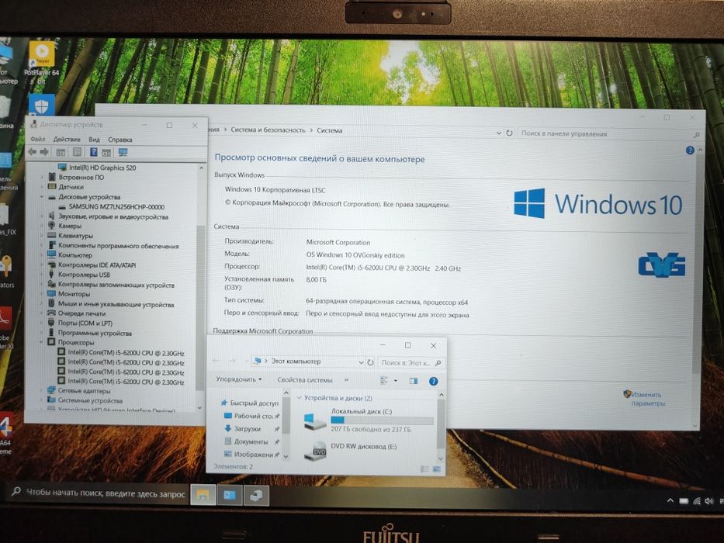Select Intel(R) HD Graphics 520 device

102,168
